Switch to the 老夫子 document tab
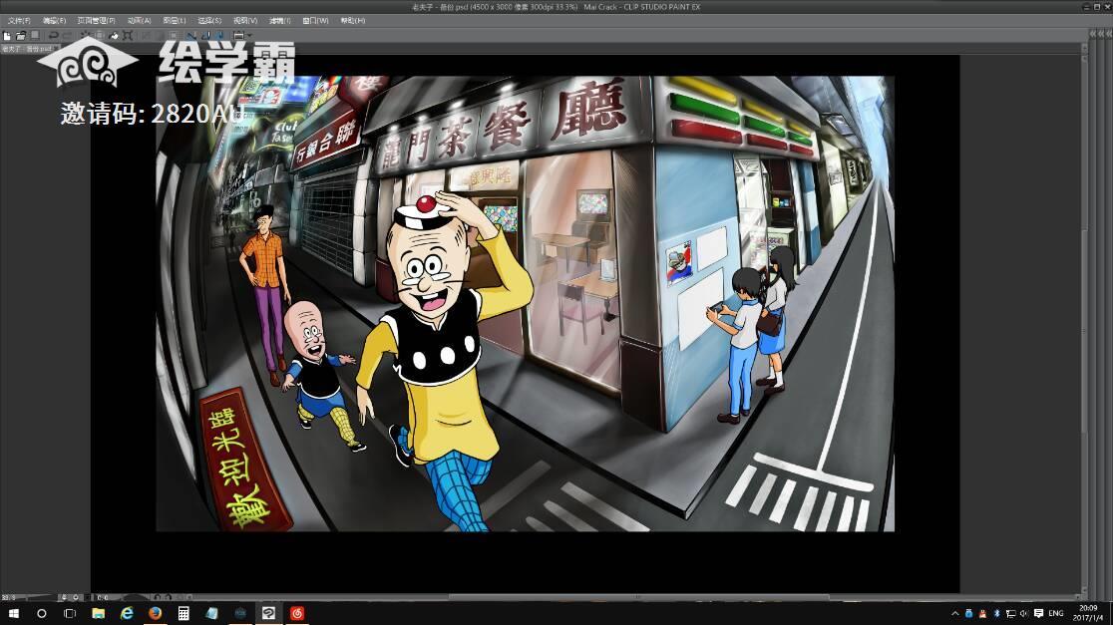The image size is (1113, 625). click(x=28, y=49)
